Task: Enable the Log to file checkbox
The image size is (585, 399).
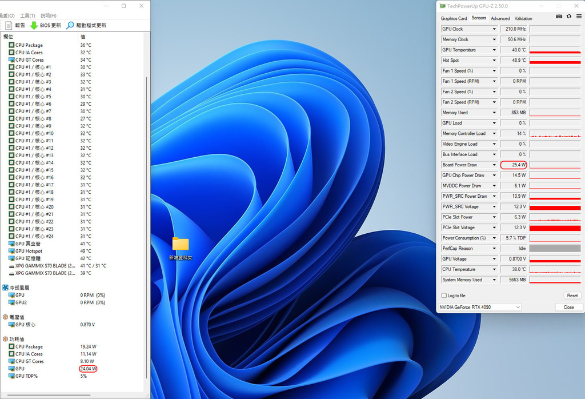Action: (444, 296)
